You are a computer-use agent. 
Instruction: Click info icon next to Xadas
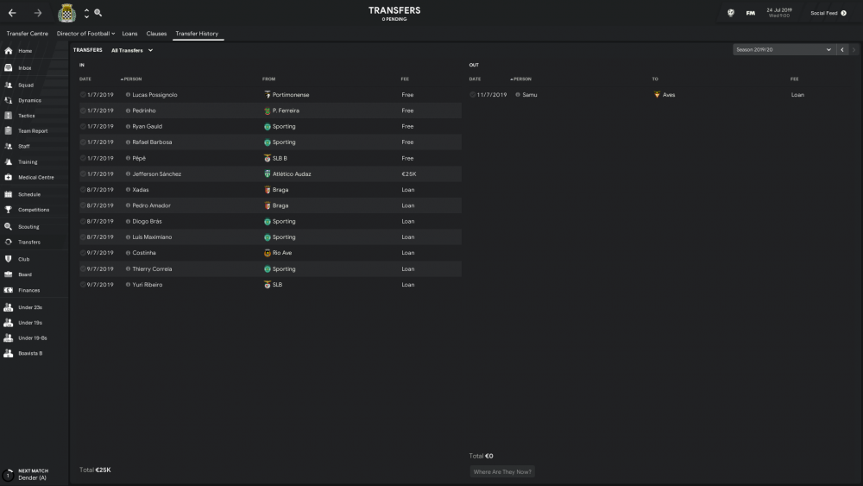click(x=128, y=190)
